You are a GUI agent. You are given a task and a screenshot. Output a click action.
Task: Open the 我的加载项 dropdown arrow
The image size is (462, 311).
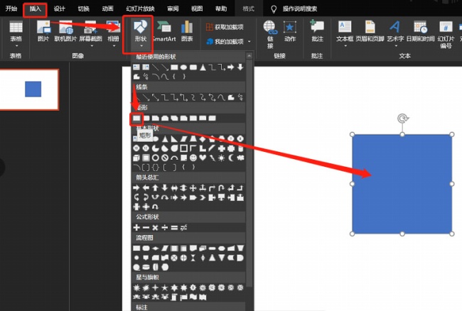[249, 43]
